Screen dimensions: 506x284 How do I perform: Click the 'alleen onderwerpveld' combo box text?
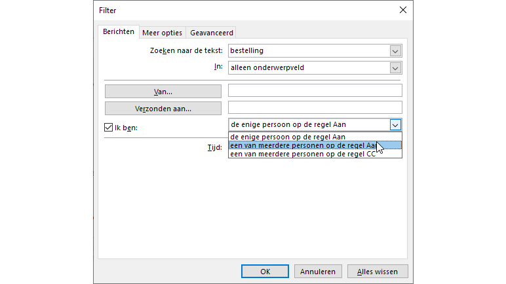coord(308,67)
